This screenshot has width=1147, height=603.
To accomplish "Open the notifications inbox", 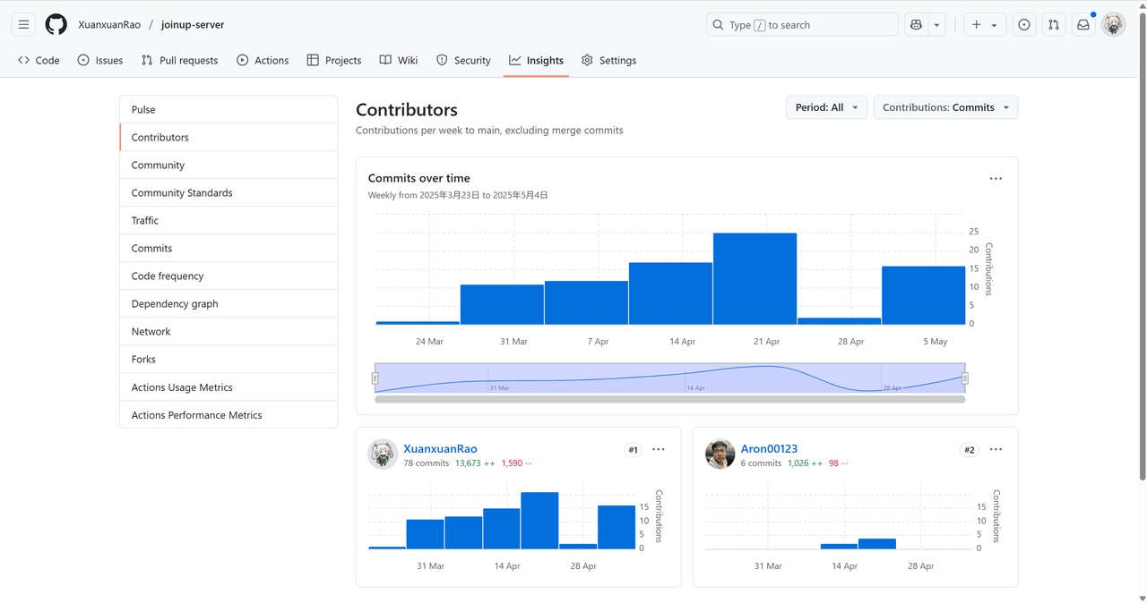I will (1083, 25).
